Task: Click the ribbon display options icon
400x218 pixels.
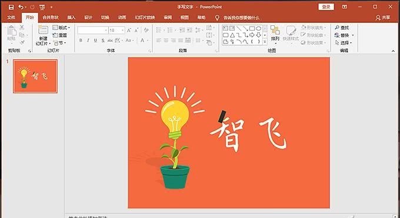Action: tap(345, 7)
